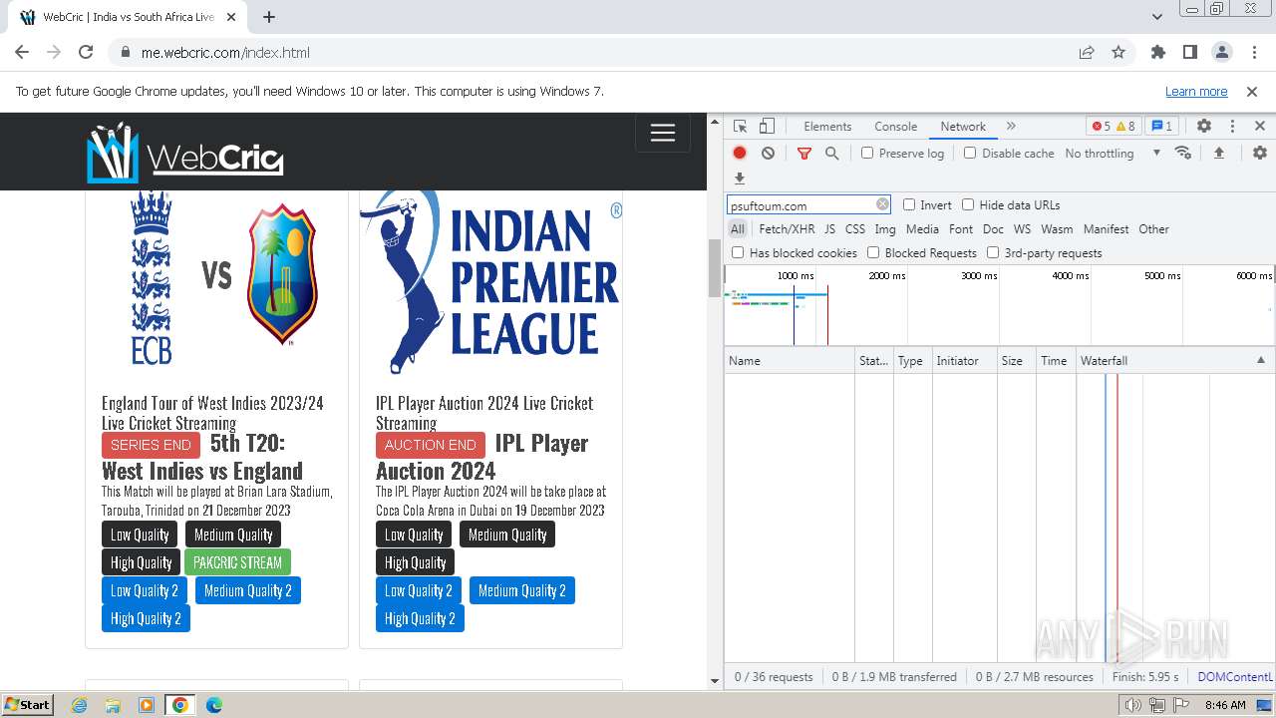
Task: Open the Chrome profile avatar
Action: point(1221,53)
